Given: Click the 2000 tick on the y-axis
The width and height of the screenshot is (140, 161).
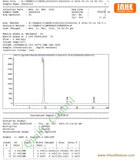Looking at the screenshot, I should (x=10, y=64).
